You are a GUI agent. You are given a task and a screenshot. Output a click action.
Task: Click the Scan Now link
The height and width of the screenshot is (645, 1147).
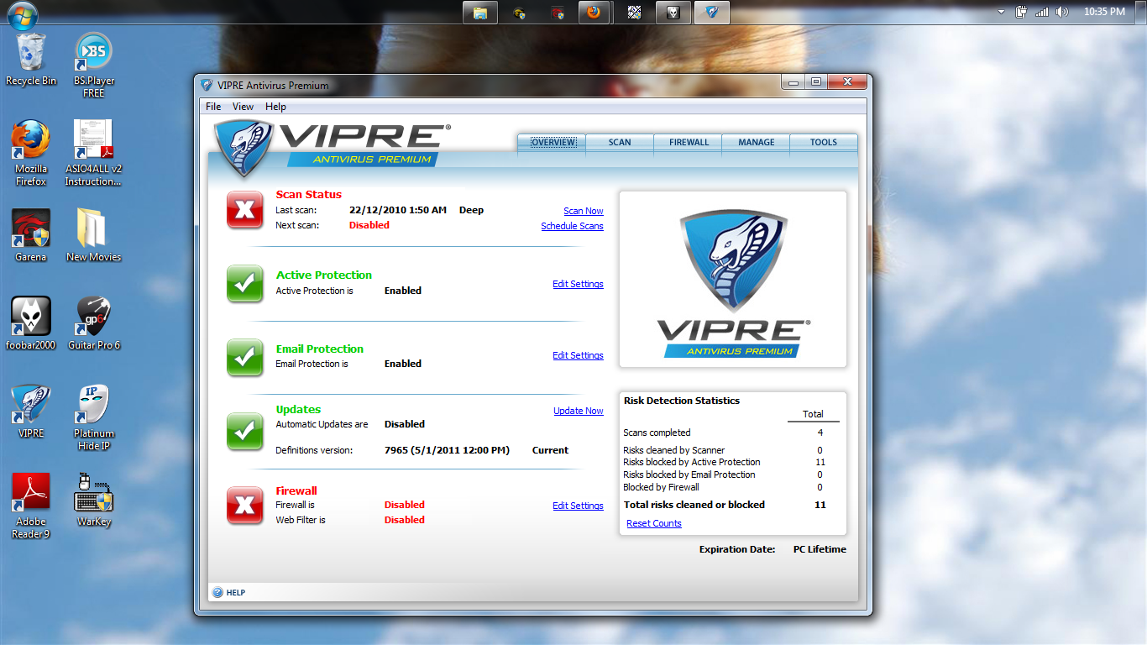[584, 211]
